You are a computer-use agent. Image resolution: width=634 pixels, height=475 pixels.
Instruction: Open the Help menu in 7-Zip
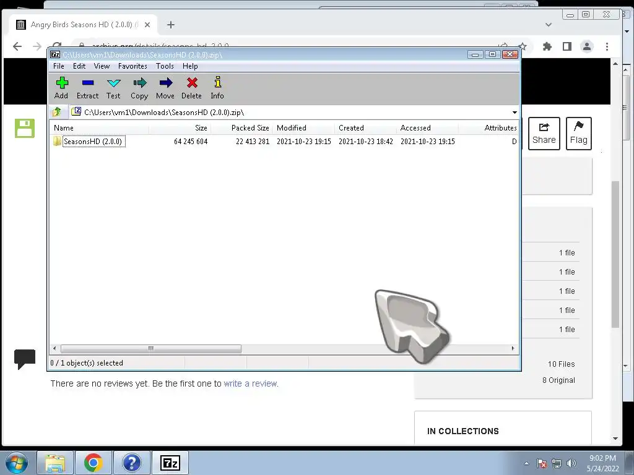(x=190, y=66)
